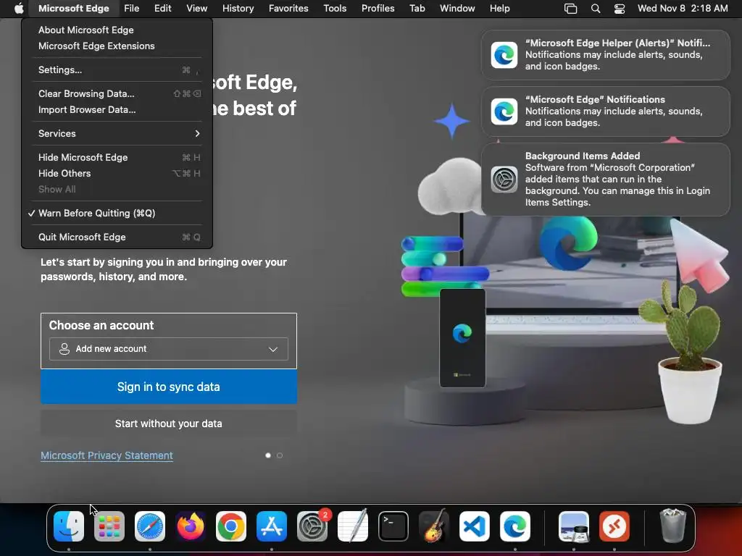The width and height of the screenshot is (742, 556).
Task: Go to the second page indicator dot
Action: click(280, 455)
